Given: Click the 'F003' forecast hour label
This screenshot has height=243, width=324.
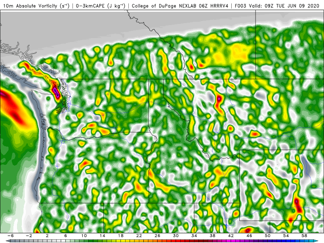Looking at the screenshot, I should pos(240,6).
